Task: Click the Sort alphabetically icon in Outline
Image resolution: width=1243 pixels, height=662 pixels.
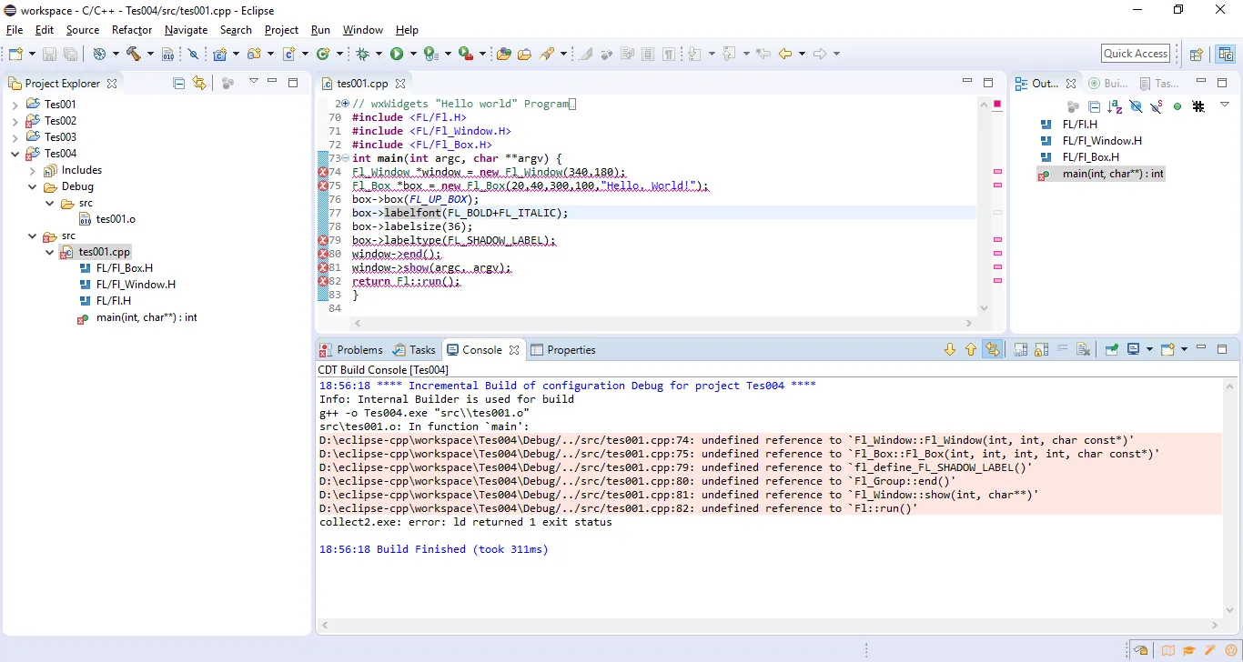Action: 1115,106
